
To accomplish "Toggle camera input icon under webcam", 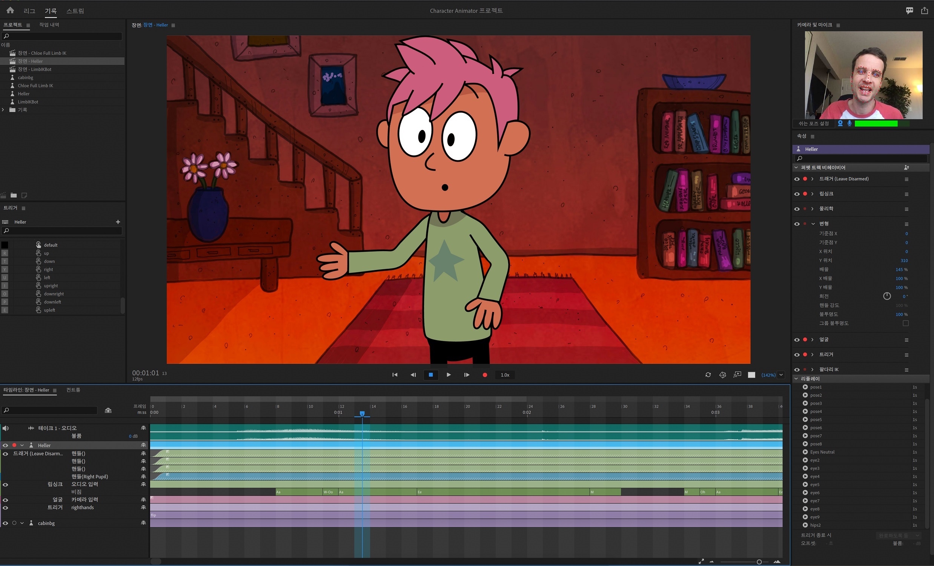I will tap(840, 124).
